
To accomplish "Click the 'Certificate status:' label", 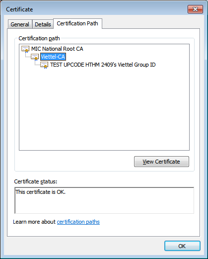I will point(36,181).
